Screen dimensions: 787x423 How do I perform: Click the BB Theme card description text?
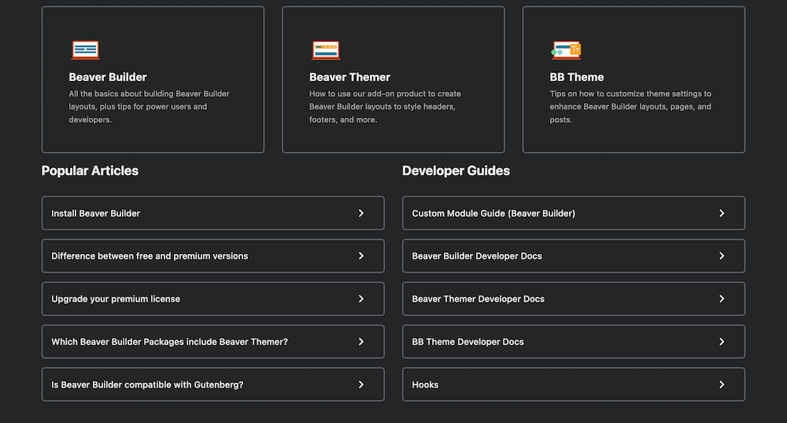click(630, 107)
